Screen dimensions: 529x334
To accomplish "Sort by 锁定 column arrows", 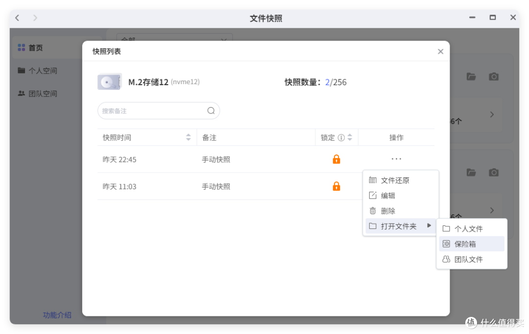I will pos(350,137).
